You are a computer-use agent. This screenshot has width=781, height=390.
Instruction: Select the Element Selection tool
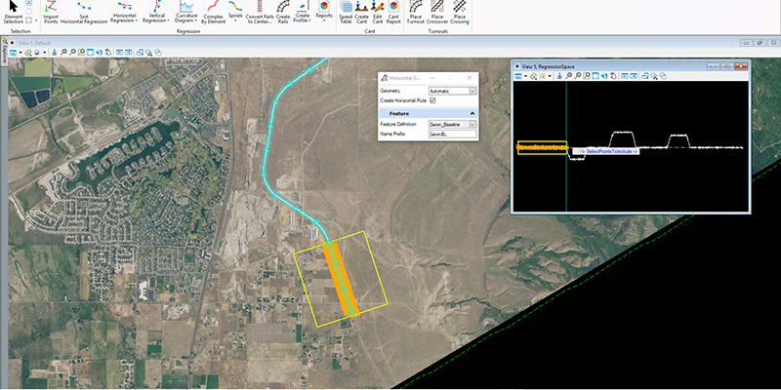click(x=13, y=12)
